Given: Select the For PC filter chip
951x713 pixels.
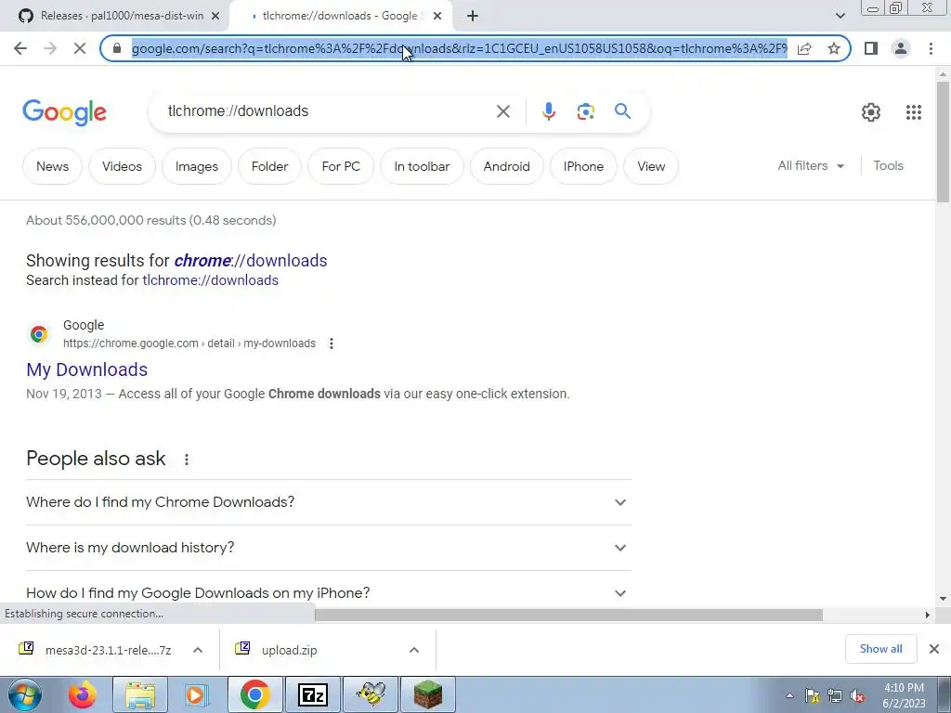Looking at the screenshot, I should (x=341, y=166).
